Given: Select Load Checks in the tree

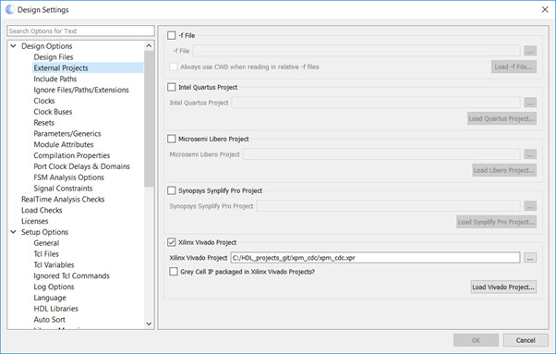Looking at the screenshot, I should [x=42, y=210].
